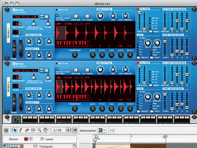Open the folder browse icon for Cook Break 669
This screenshot has height=148, width=197.
point(46,70)
